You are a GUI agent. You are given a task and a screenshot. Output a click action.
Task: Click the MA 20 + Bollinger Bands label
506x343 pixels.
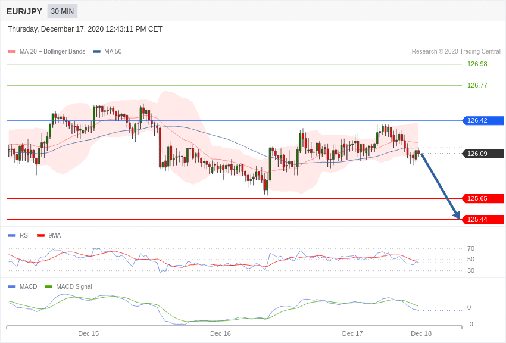pyautogui.click(x=52, y=51)
